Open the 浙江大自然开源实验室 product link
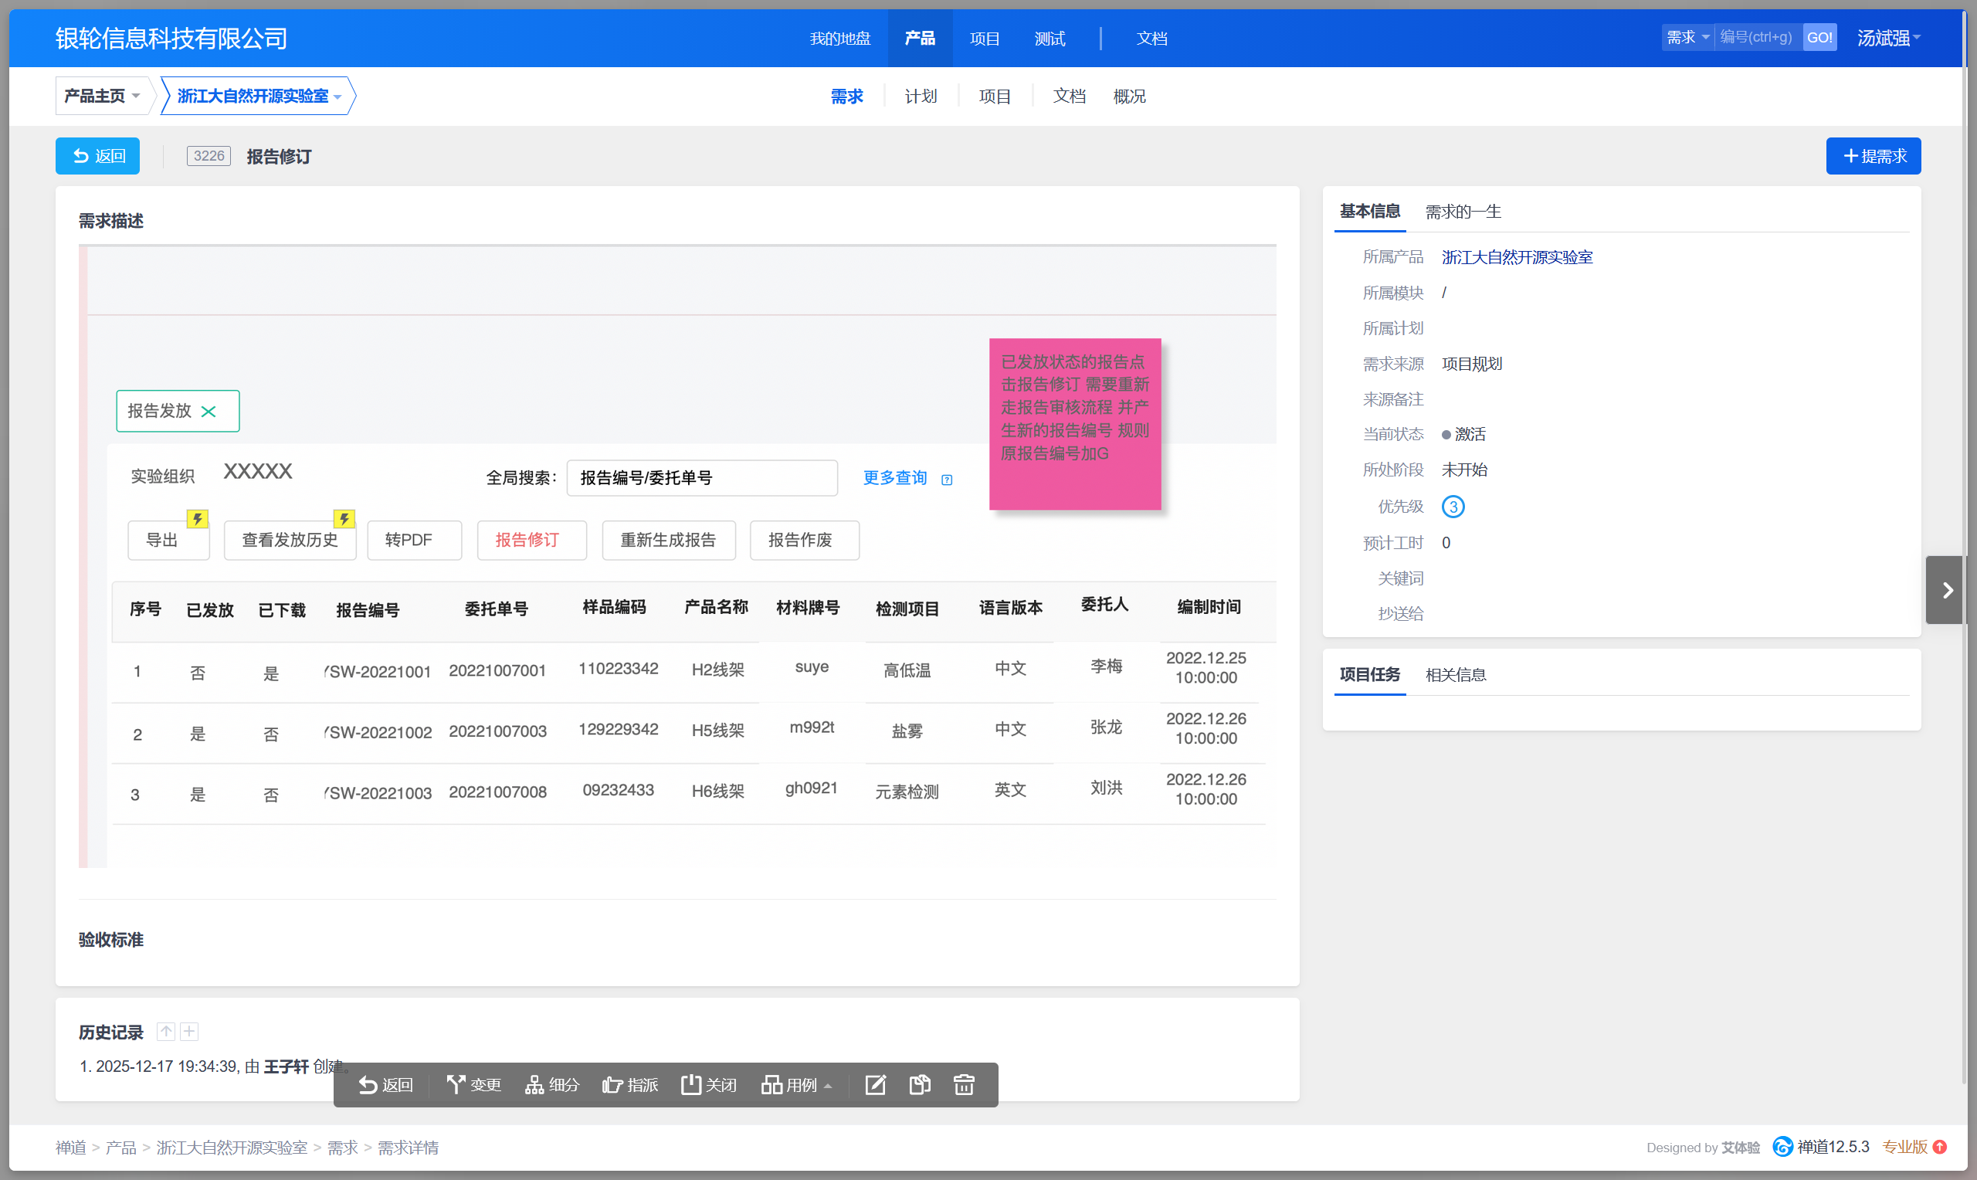Image resolution: width=1977 pixels, height=1180 pixels. (1516, 257)
